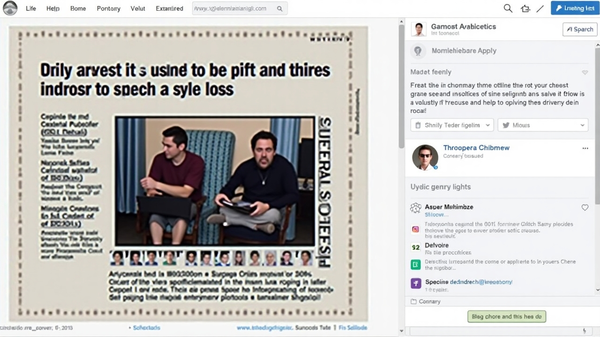Click the blue Lmeting let button
Viewport: 600px width, 337px height.
pyautogui.click(x=575, y=8)
